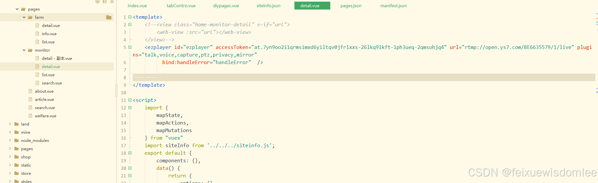Collapse the top-level pages folder chevron

point(17,9)
